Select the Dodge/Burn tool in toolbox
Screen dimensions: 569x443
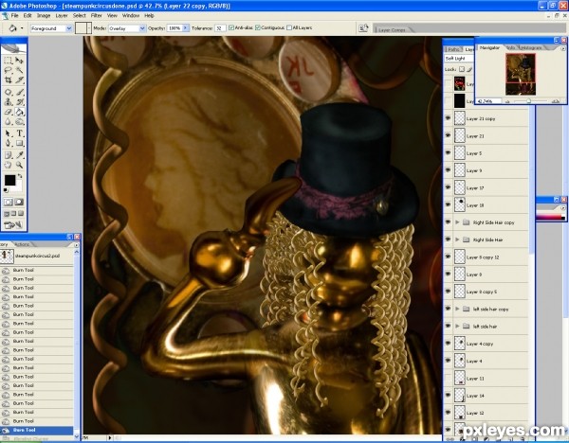[19, 122]
